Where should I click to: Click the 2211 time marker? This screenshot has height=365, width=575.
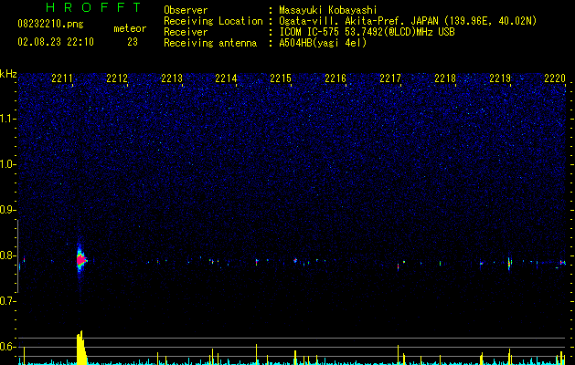click(x=62, y=78)
